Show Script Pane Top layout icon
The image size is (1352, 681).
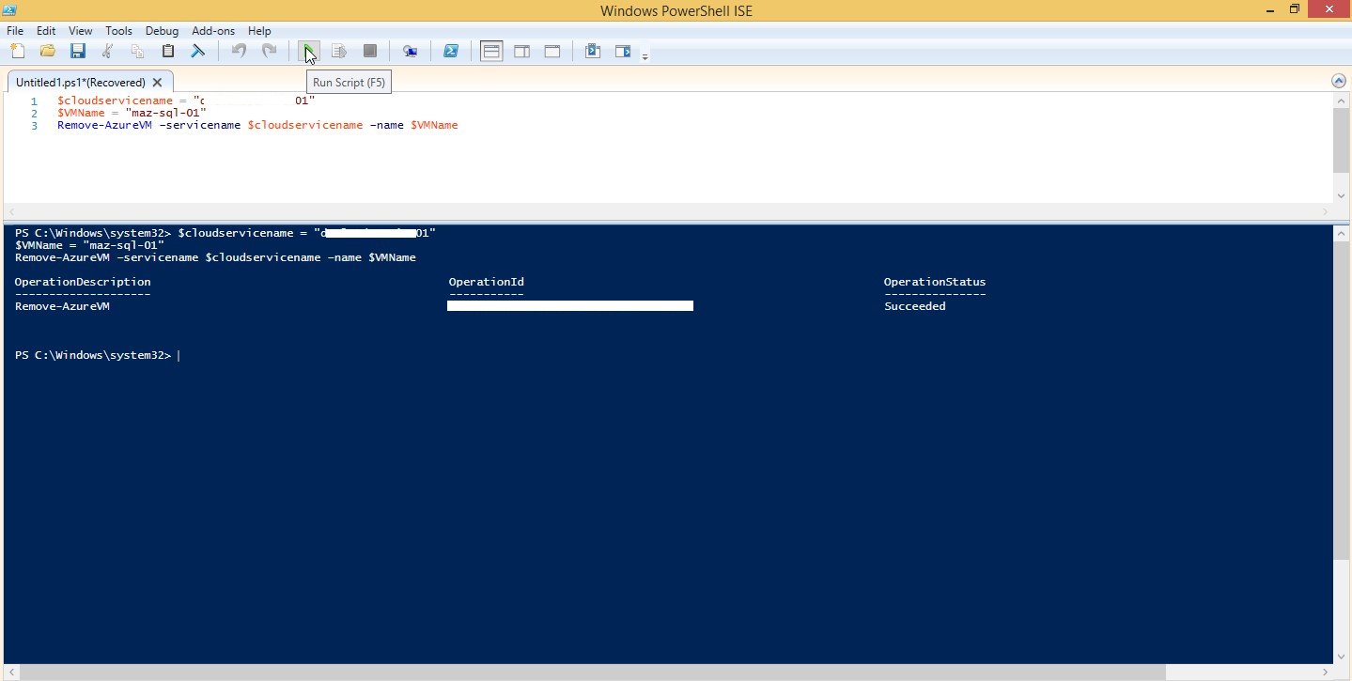[491, 51]
